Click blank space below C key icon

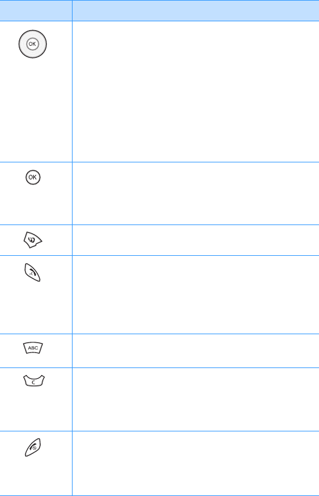click(x=36, y=409)
